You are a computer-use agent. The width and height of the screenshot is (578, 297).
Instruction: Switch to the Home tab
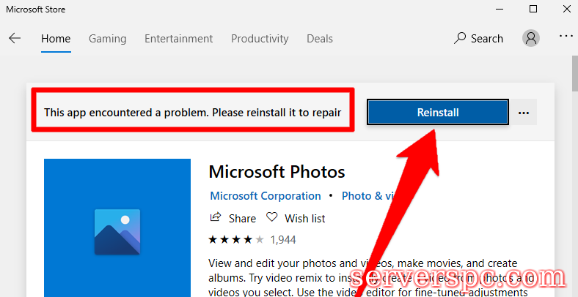tap(56, 39)
